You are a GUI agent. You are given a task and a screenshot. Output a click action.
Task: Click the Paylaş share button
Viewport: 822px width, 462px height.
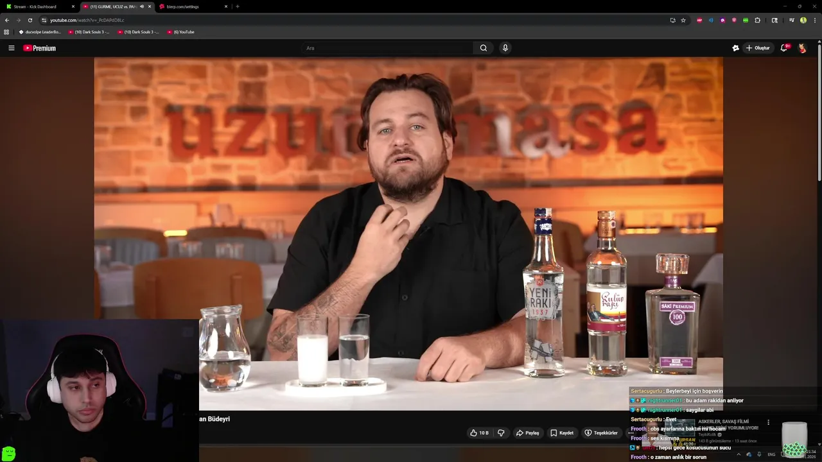tap(527, 433)
